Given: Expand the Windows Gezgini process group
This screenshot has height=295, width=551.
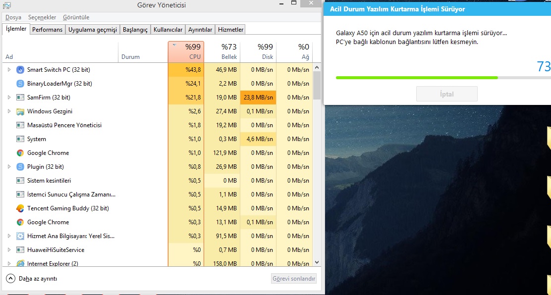Looking at the screenshot, I should point(9,111).
